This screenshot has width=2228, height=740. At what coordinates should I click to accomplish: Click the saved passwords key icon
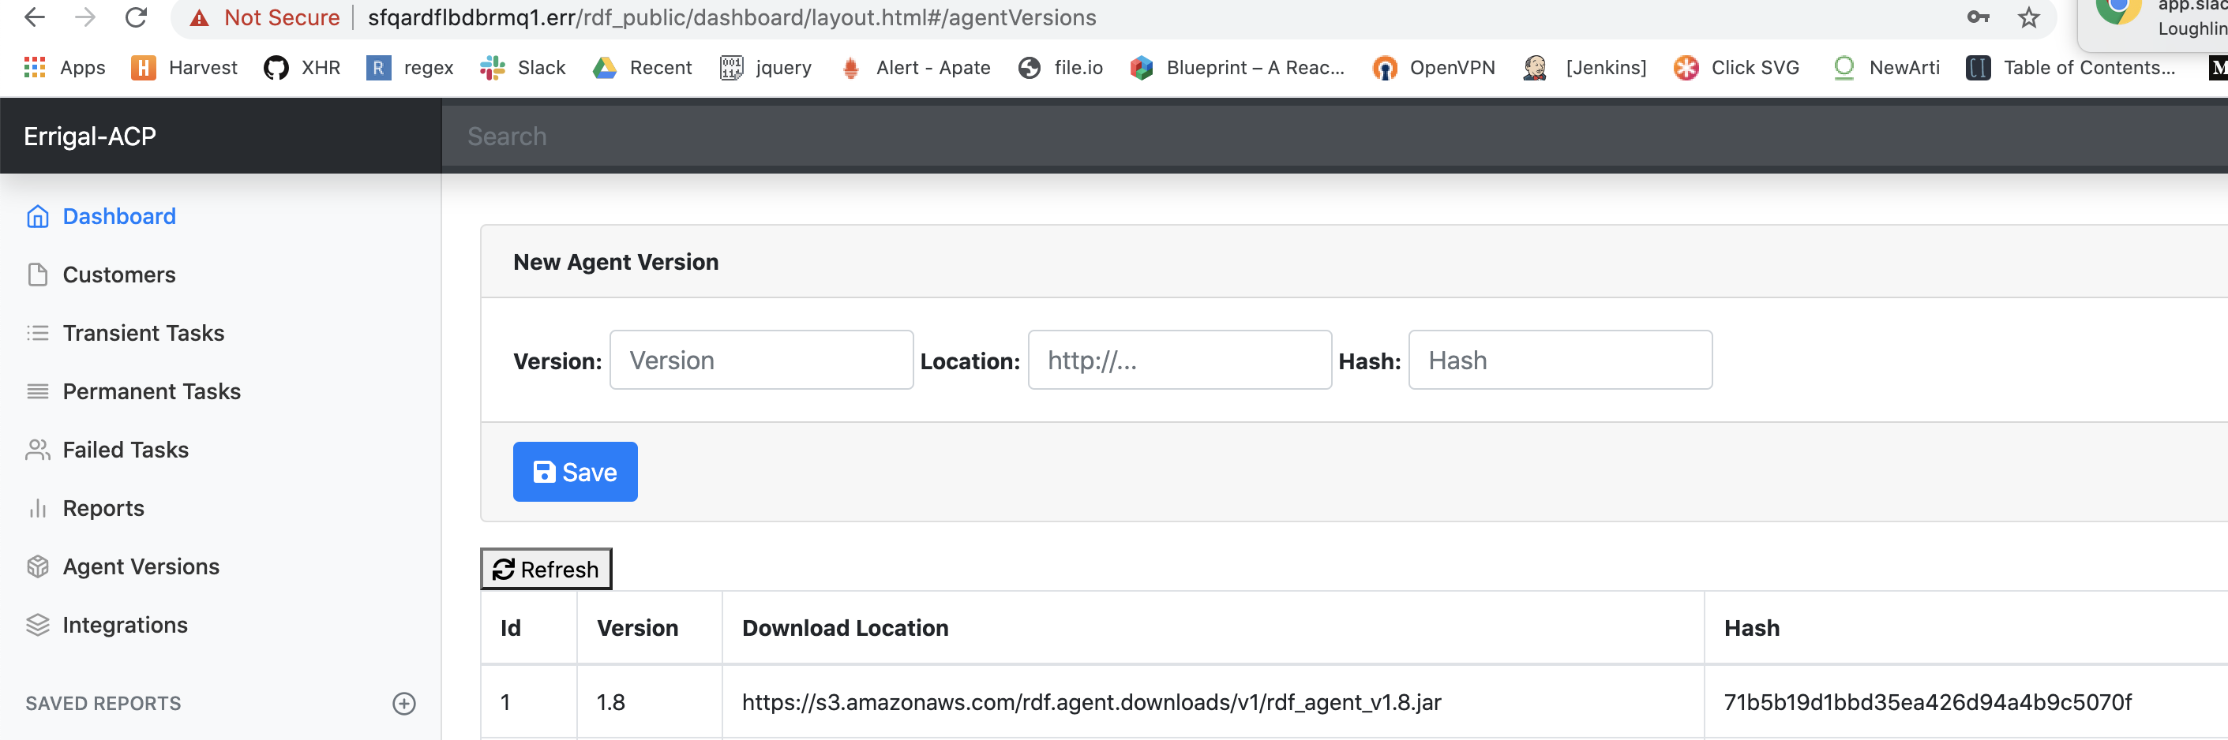pos(1977,17)
